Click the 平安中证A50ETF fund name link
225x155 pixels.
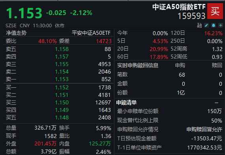[91, 33]
